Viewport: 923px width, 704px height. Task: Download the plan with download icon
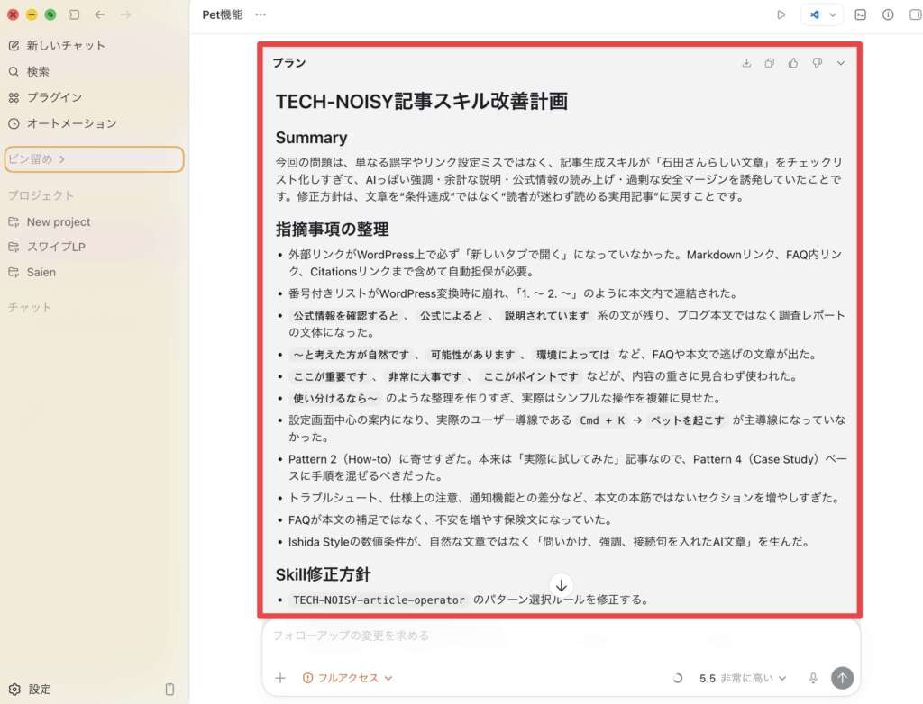746,63
